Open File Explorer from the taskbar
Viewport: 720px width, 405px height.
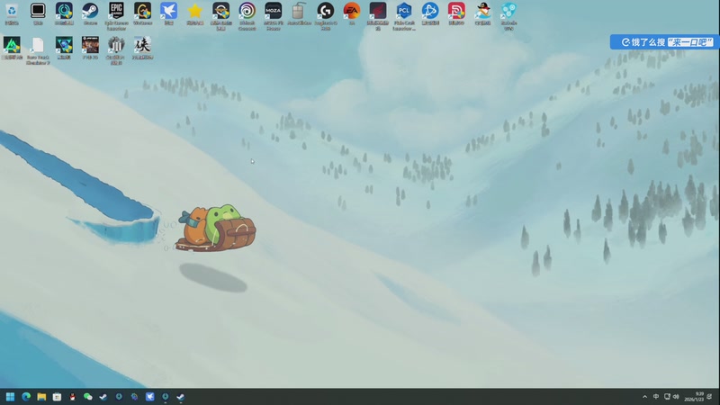point(41,397)
